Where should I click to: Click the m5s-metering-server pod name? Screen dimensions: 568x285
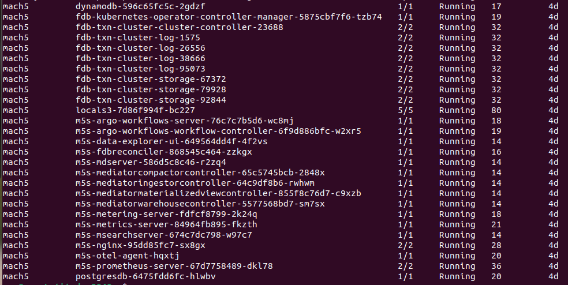[166, 214]
